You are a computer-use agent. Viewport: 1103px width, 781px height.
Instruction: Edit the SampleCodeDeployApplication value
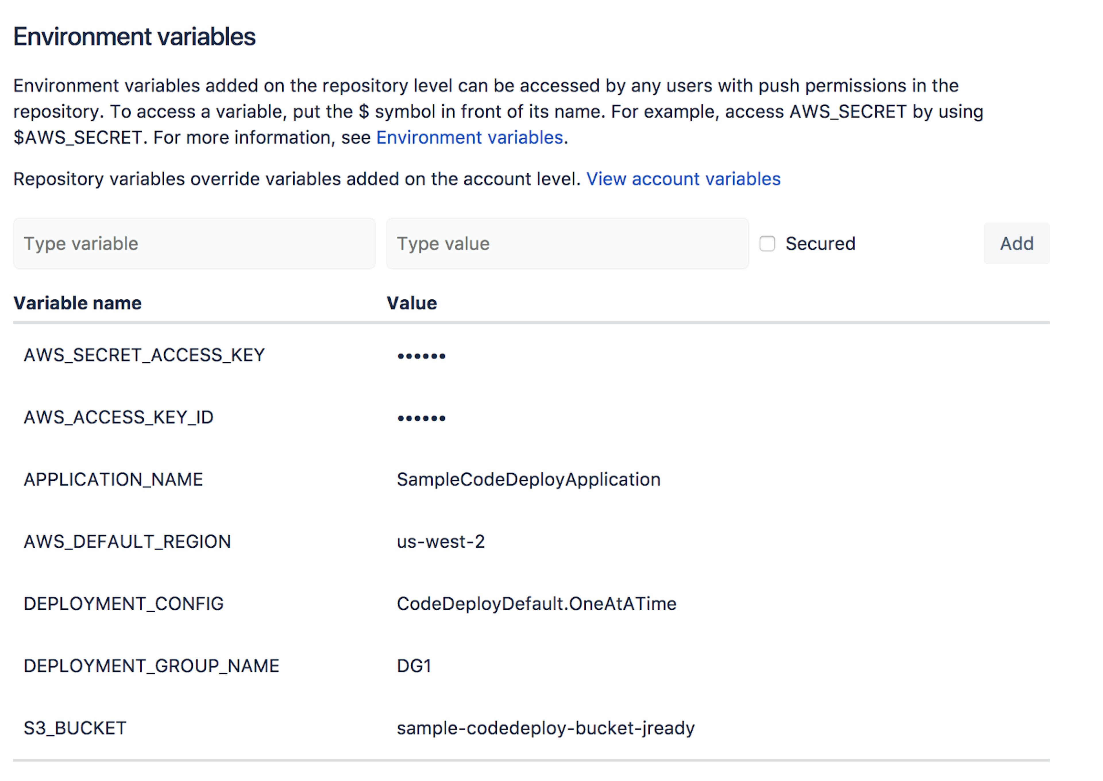(x=528, y=479)
